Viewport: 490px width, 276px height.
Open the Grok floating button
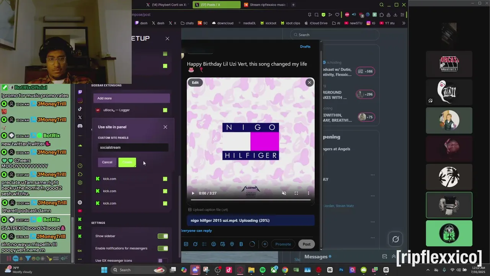coord(395,239)
